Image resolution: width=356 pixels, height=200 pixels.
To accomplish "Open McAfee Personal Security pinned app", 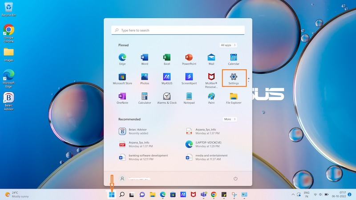I will (211, 80).
